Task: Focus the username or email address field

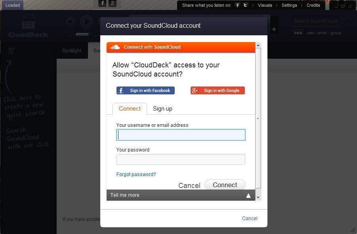Action: [x=181, y=135]
